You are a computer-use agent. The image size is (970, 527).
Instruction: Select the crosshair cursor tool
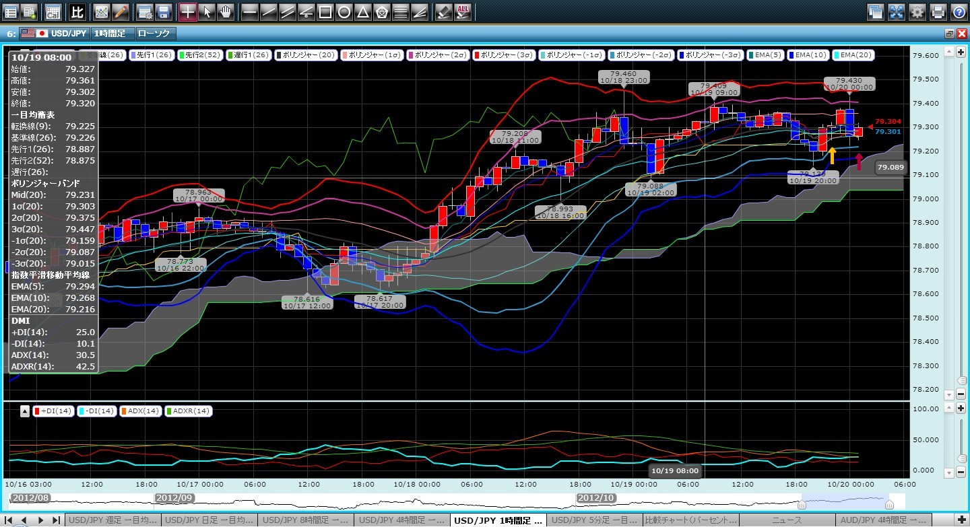pyautogui.click(x=188, y=11)
